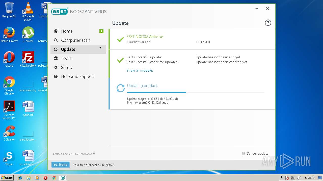Click Update has not been run yet text

[x=218, y=57]
